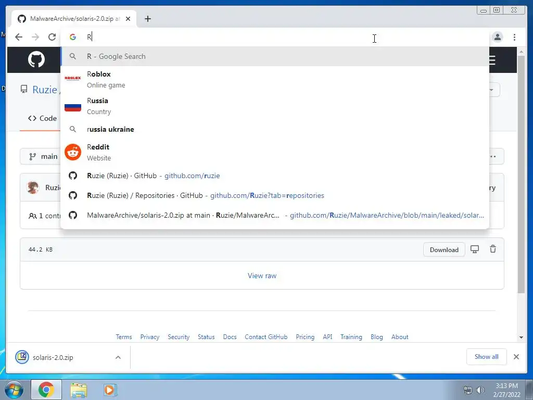This screenshot has width=533, height=400.
Task: Expand the solaris-2.0.zip download options chevron
Action: (118, 357)
